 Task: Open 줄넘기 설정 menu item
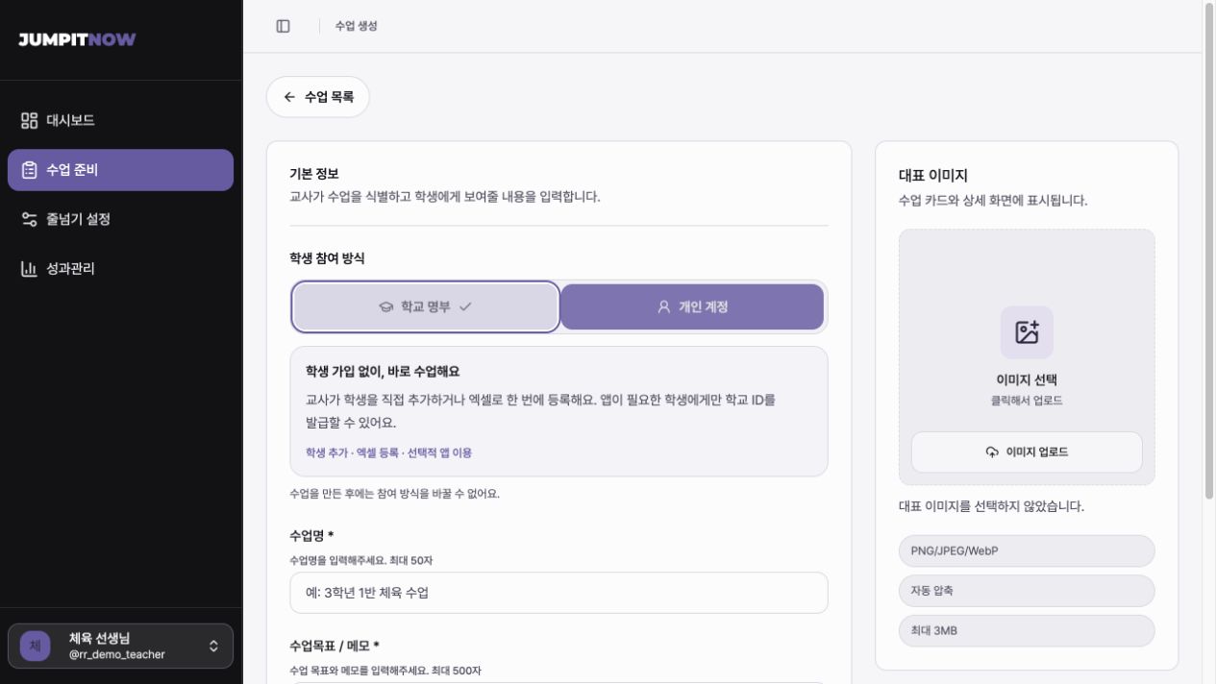point(120,219)
